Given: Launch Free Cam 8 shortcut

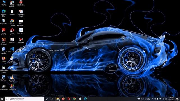Looking at the screenshot, I should 21,31.
